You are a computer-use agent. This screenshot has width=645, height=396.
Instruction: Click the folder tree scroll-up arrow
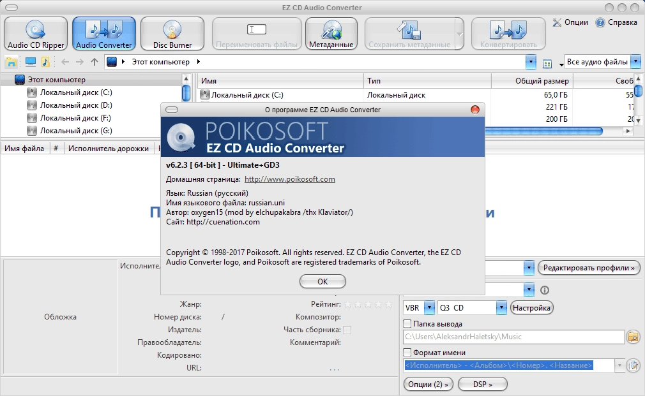[x=186, y=78]
